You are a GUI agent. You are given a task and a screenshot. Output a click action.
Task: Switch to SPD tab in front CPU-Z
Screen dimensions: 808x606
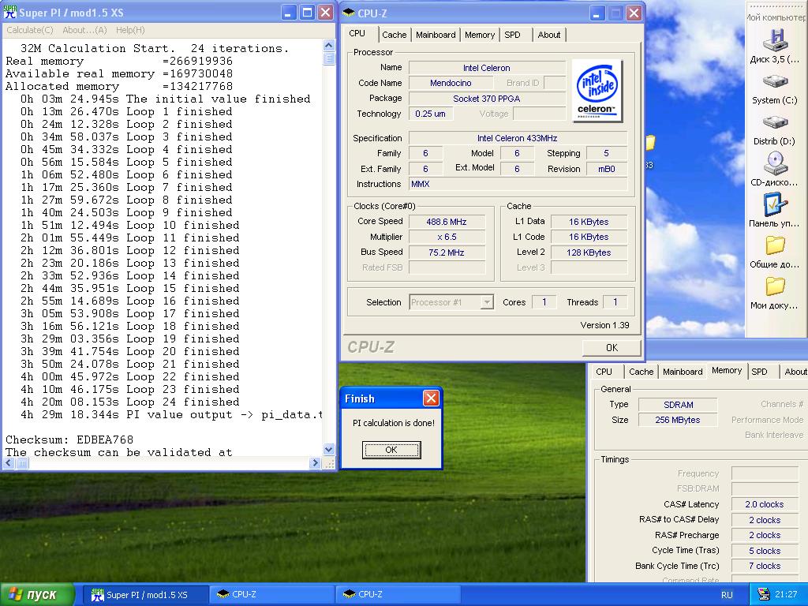(512, 35)
